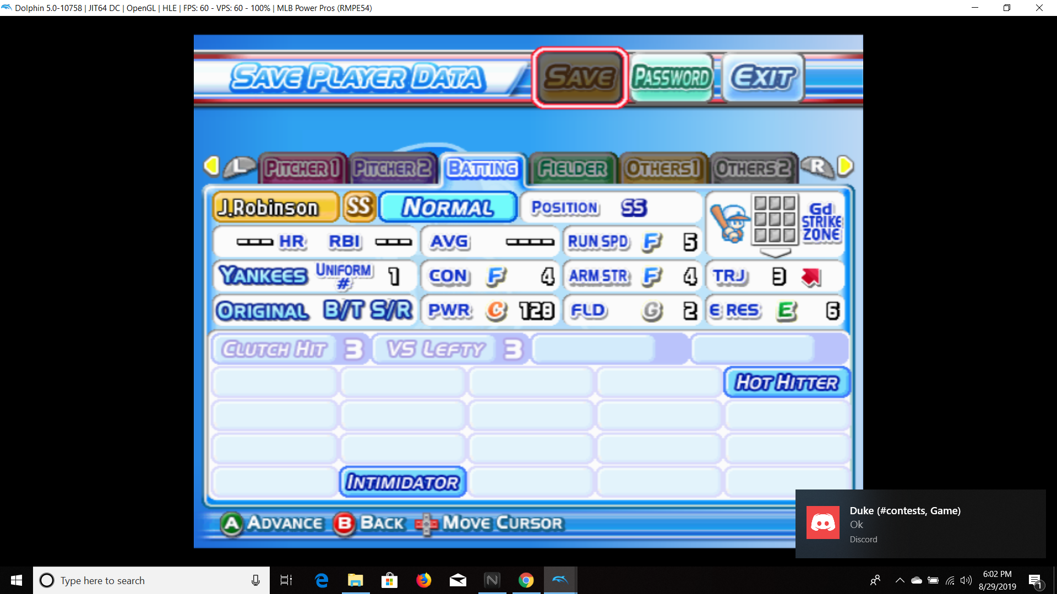Open Microsoft Store from taskbar
The height and width of the screenshot is (594, 1057).
click(390, 580)
